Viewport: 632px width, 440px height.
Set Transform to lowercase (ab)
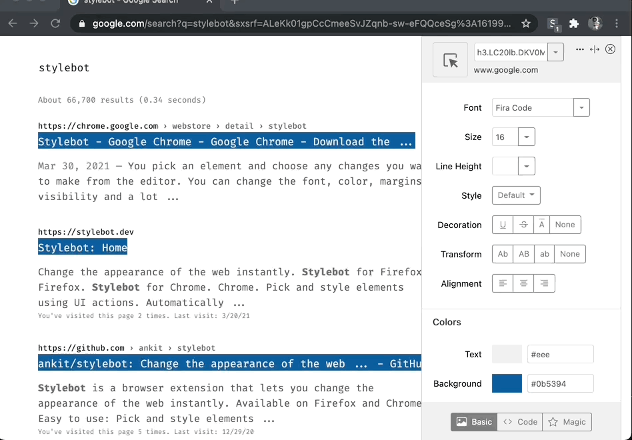tap(545, 254)
